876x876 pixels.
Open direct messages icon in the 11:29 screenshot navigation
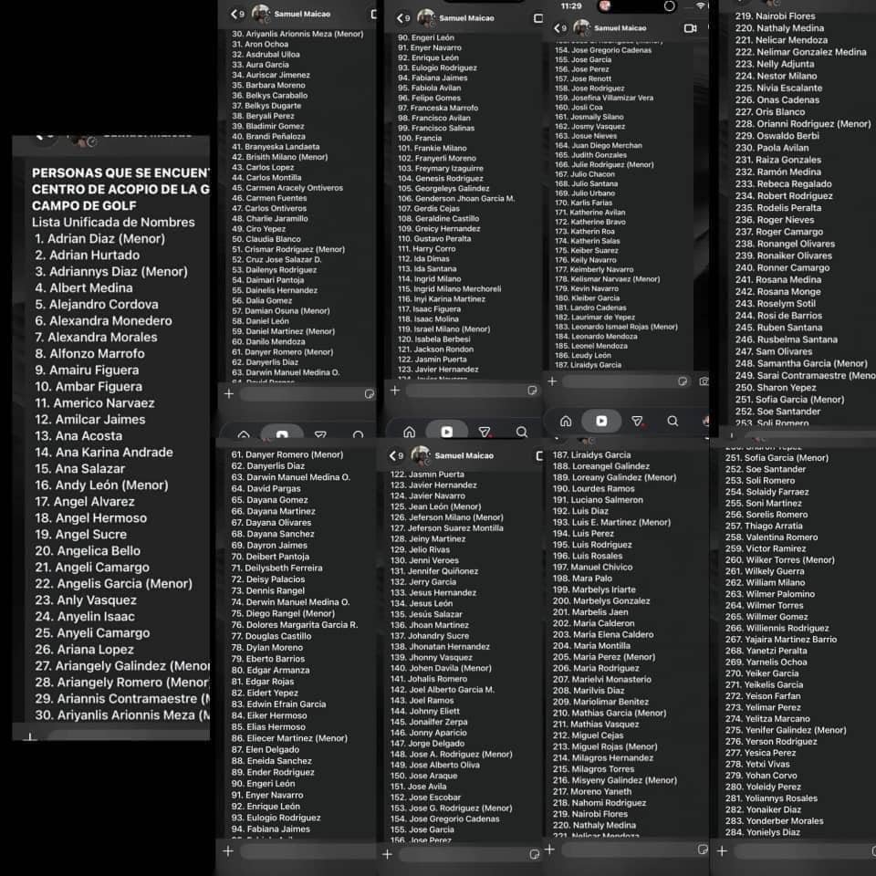(638, 422)
